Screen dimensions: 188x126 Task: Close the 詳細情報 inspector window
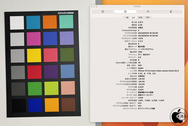click(92, 6)
